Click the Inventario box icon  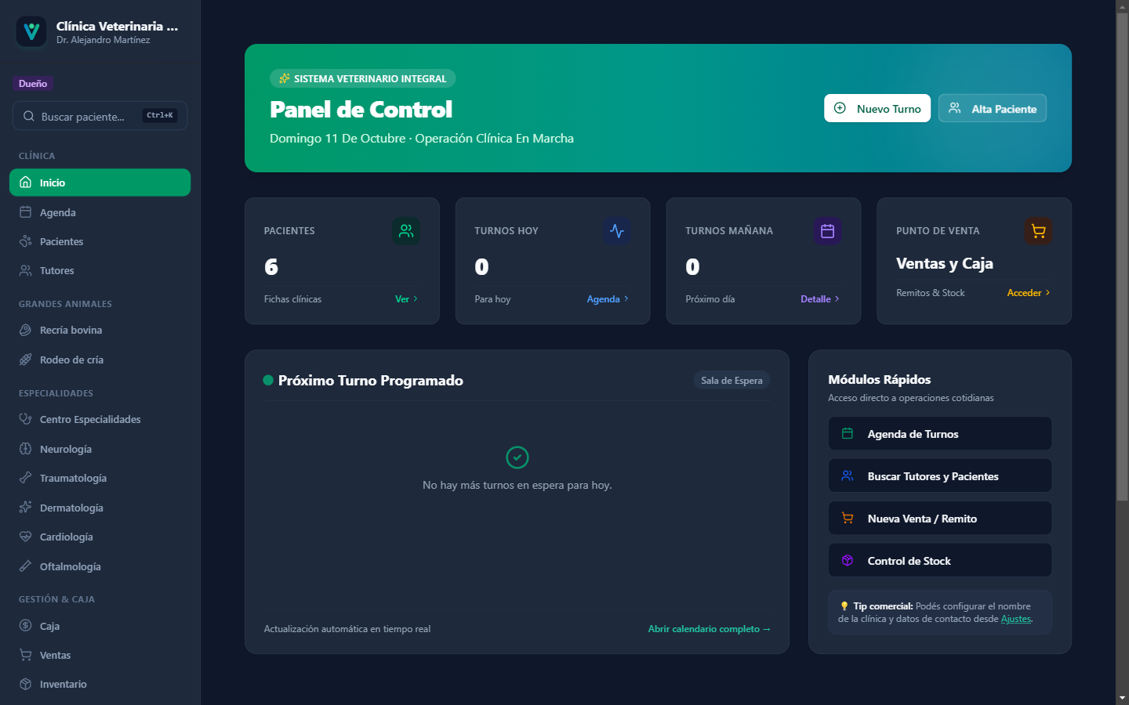click(x=25, y=684)
